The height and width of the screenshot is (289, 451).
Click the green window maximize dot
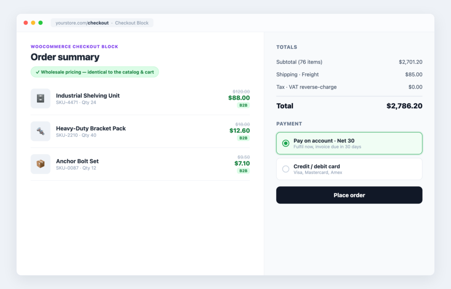(x=41, y=23)
